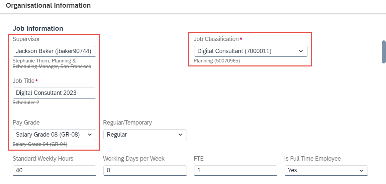Click the struck-through Planning (50070965) text
Screen dimensions: 386x184
tap(217, 61)
